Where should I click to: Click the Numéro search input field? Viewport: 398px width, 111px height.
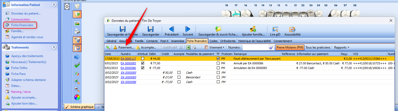coord(255,47)
